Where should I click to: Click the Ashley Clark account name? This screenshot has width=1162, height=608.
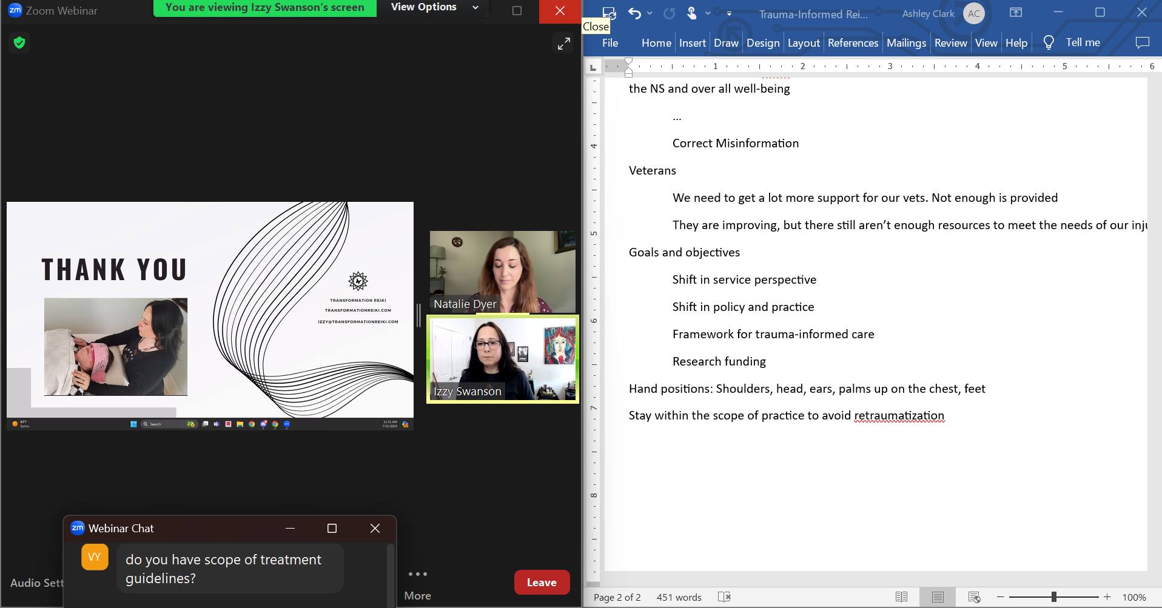(x=928, y=13)
